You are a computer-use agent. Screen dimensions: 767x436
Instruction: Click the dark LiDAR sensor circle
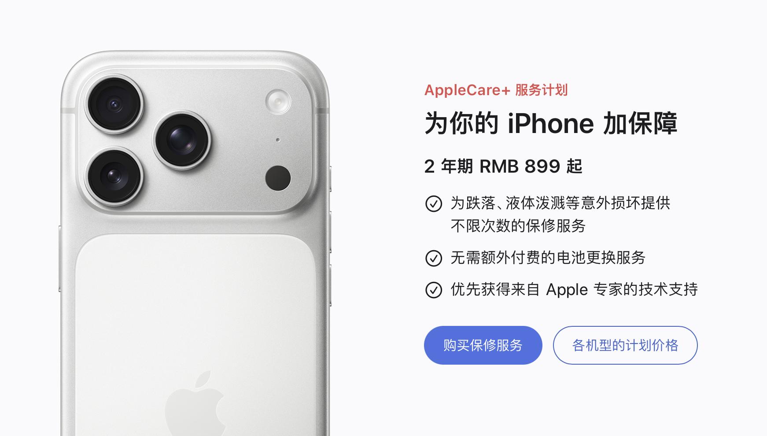(278, 178)
